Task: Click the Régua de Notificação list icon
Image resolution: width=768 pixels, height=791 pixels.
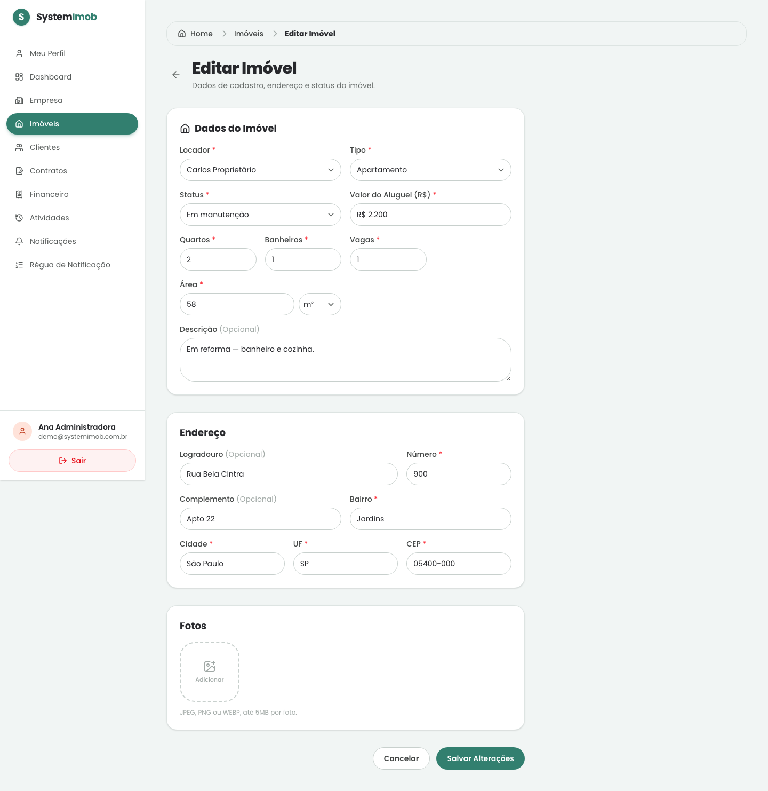Action: click(19, 265)
